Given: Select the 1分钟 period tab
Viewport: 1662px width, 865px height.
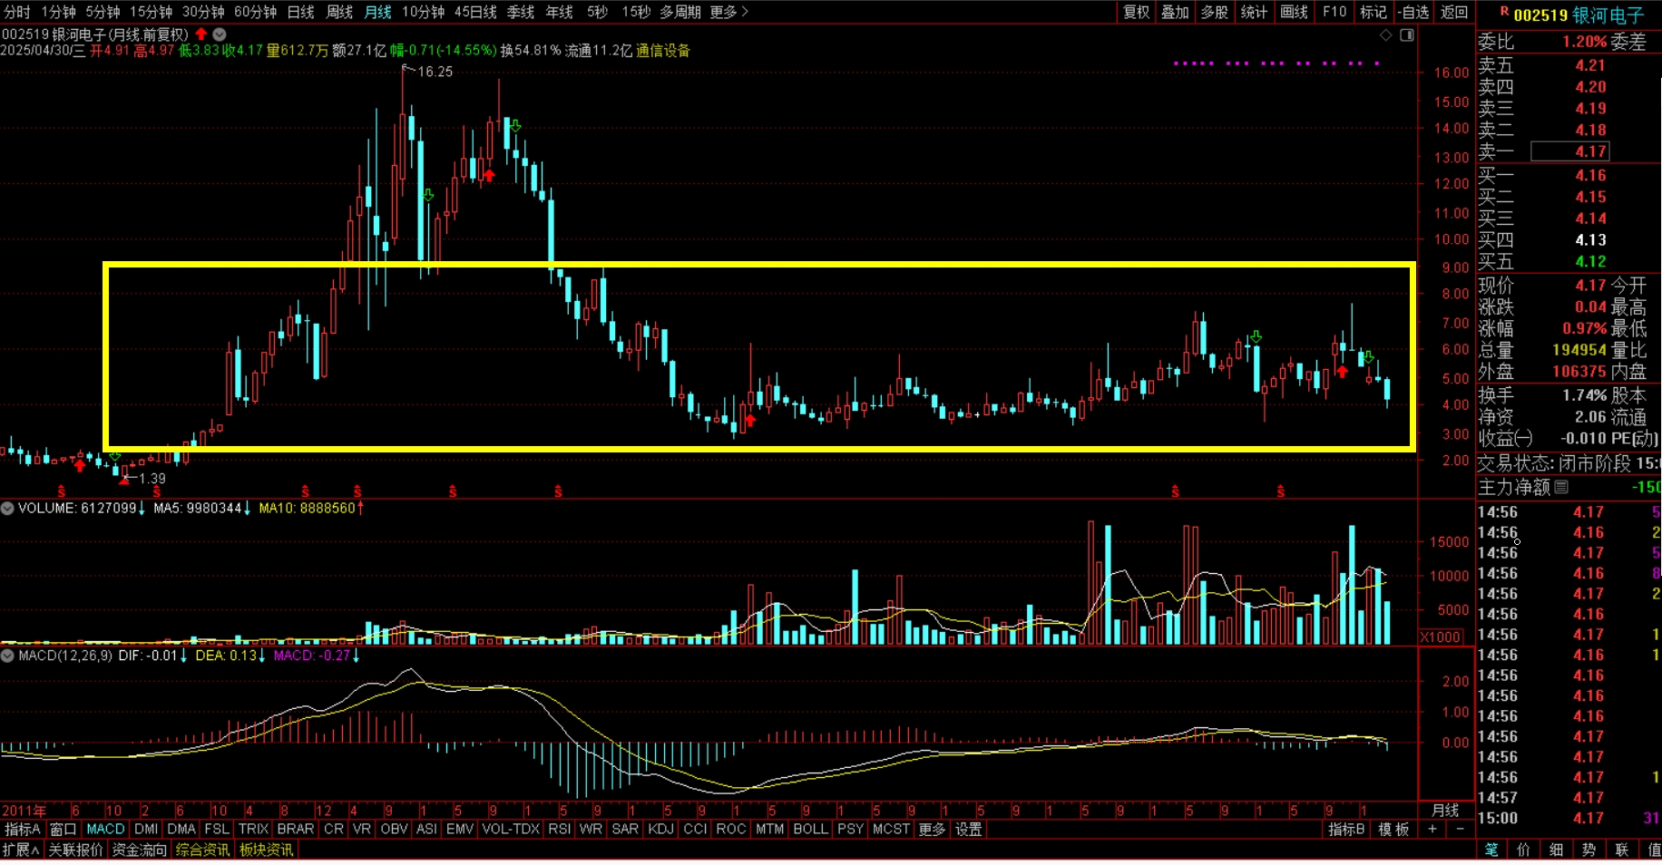Looking at the screenshot, I should [59, 12].
